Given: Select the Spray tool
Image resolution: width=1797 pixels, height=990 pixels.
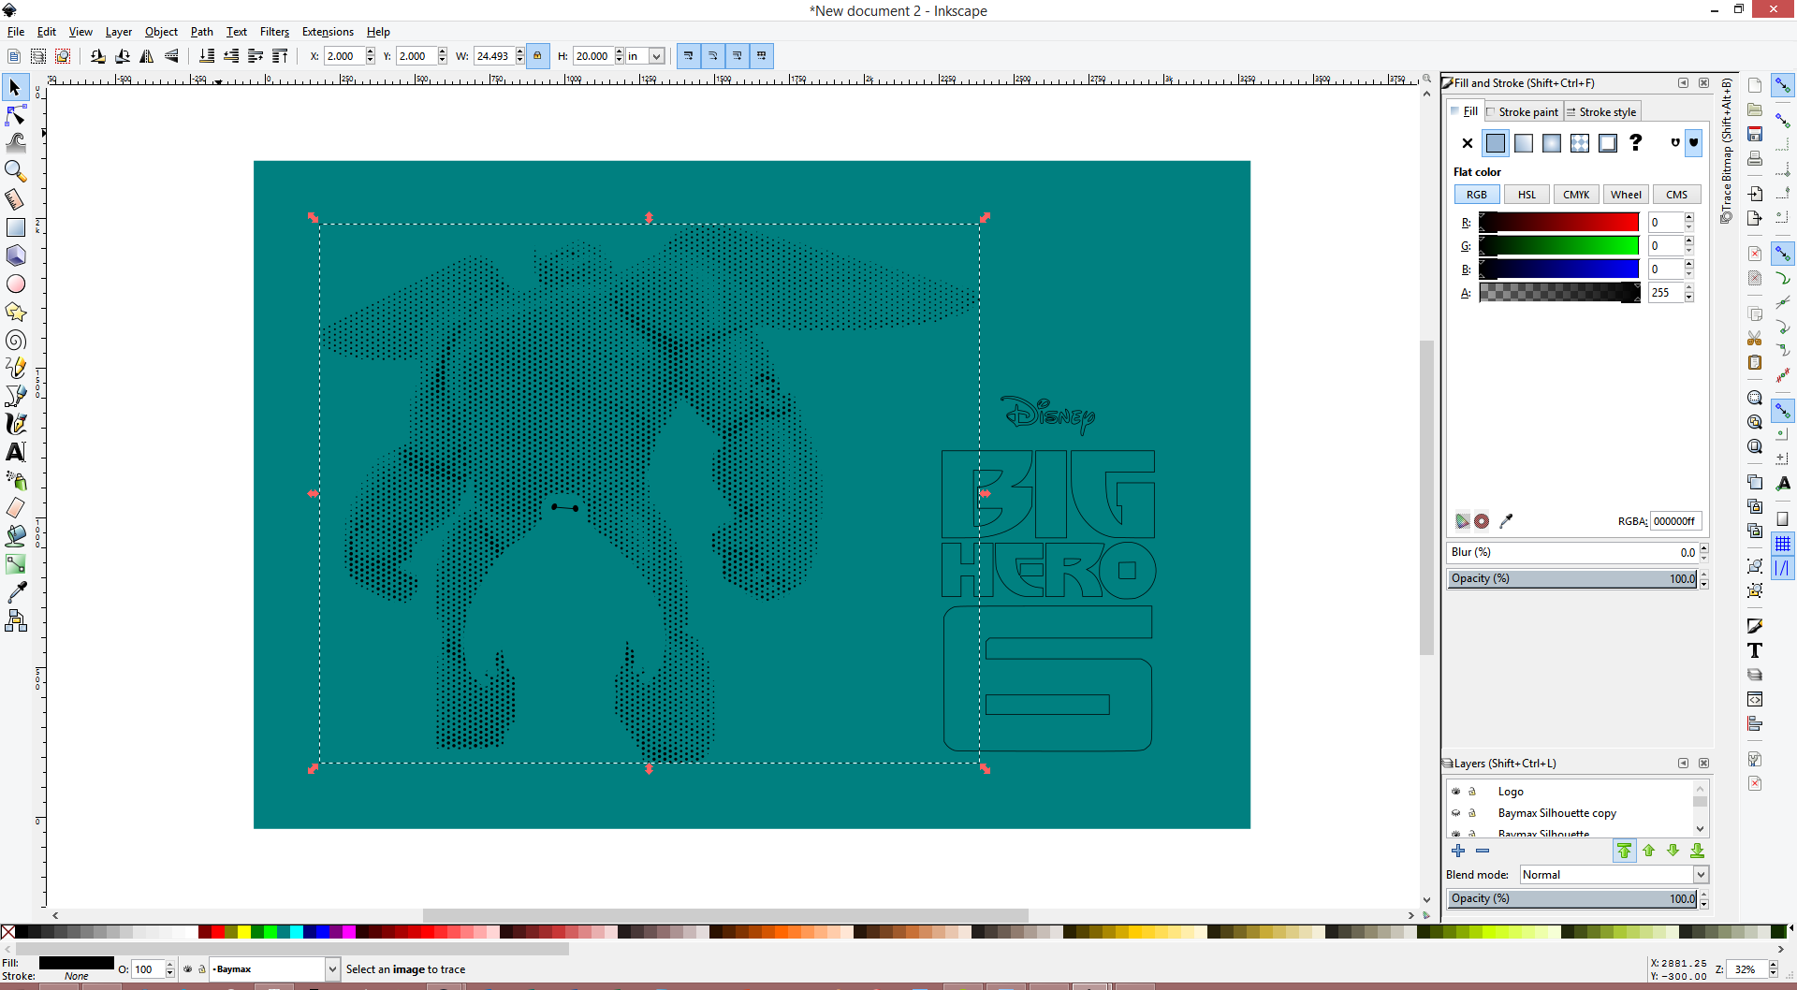Looking at the screenshot, I should click(x=15, y=480).
